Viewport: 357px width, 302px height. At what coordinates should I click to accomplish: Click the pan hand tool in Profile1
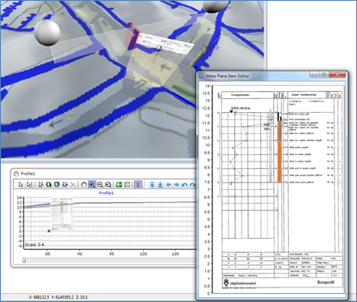point(84,184)
